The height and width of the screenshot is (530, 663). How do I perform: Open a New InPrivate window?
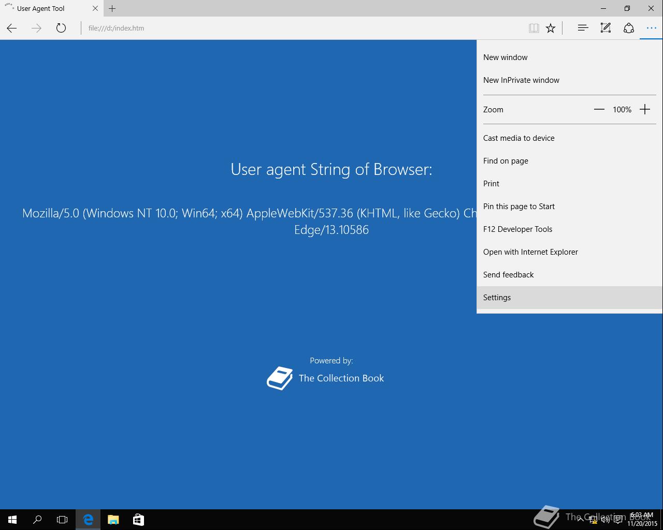570,80
